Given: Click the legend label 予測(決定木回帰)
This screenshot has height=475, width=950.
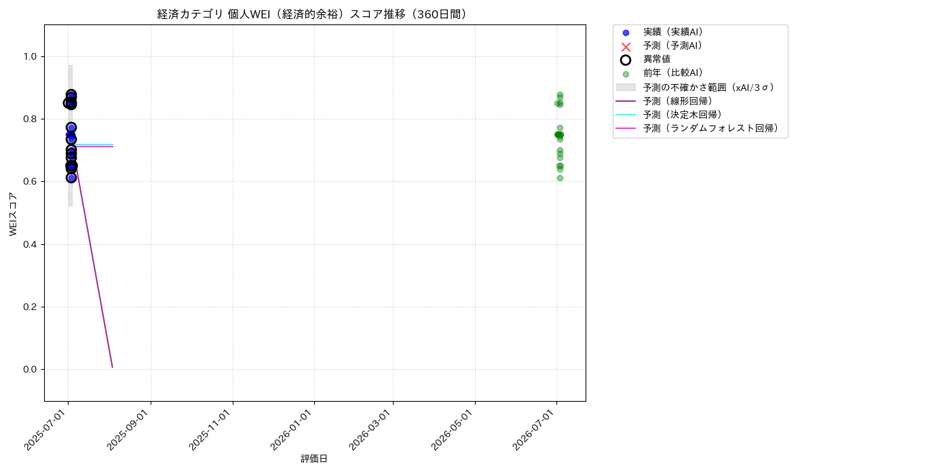Looking at the screenshot, I should click(685, 115).
